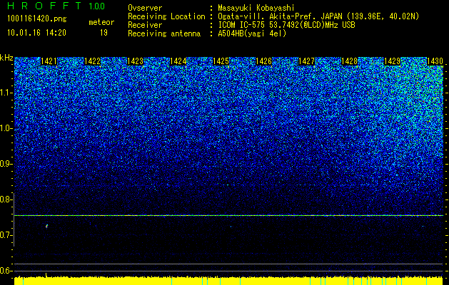Click the 1429 time marker
This screenshot has width=449, height=285.
pyautogui.click(x=392, y=61)
